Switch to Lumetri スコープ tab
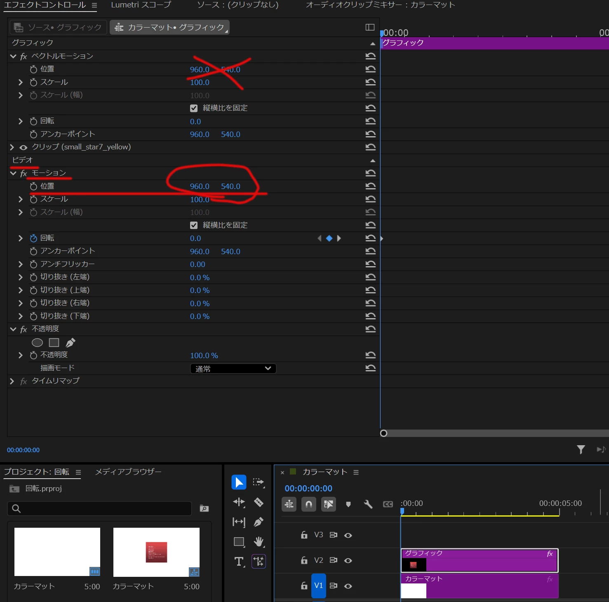The height and width of the screenshot is (602, 609). (x=141, y=5)
